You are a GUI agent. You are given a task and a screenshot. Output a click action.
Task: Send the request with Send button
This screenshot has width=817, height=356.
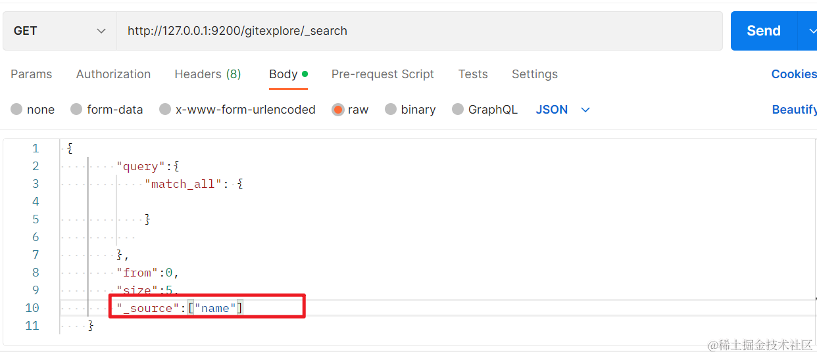coord(764,31)
